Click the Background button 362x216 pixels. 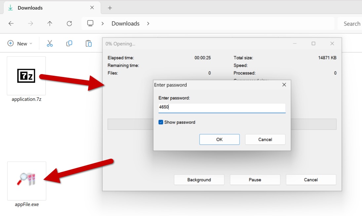click(199, 180)
